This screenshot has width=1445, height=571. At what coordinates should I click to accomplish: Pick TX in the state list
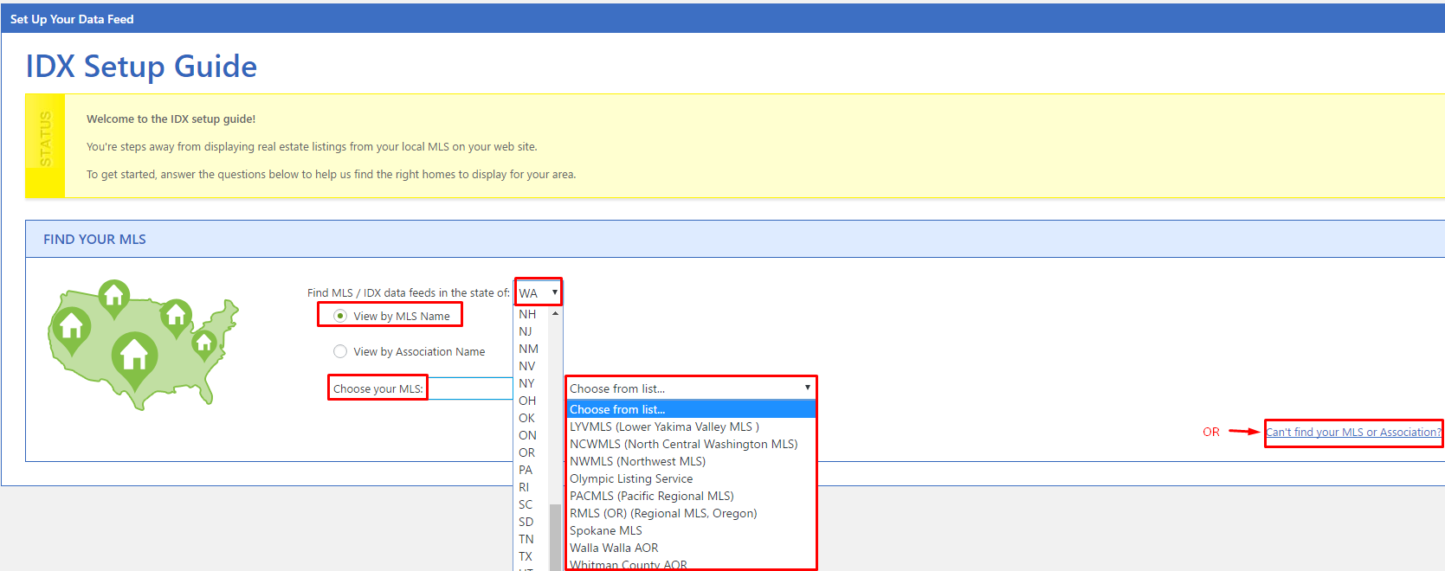(x=526, y=556)
